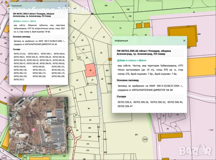Select the highlighted red parcel 46 on the map
The width and height of the screenshot is (216, 160).
pos(90,70)
